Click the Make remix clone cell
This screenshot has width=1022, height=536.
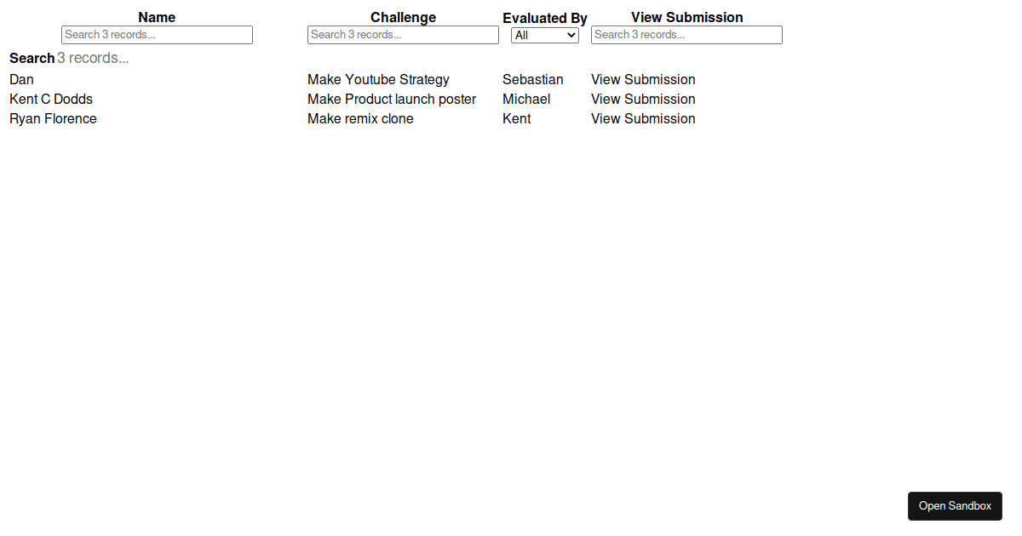360,119
